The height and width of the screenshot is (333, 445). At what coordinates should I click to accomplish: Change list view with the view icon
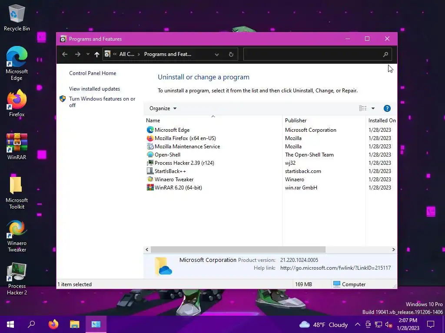click(x=363, y=108)
